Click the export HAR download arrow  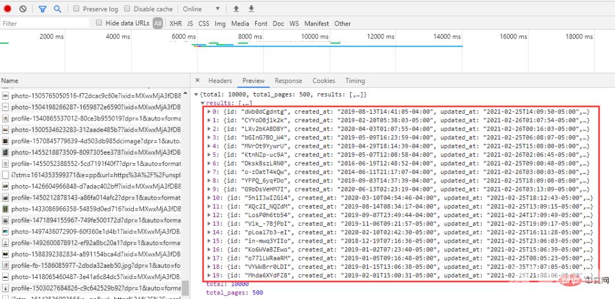[x=251, y=9]
